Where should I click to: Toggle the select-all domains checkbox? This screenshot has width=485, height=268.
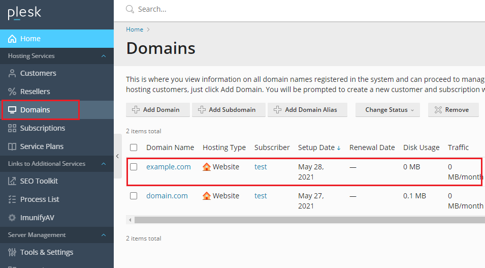[134, 147]
